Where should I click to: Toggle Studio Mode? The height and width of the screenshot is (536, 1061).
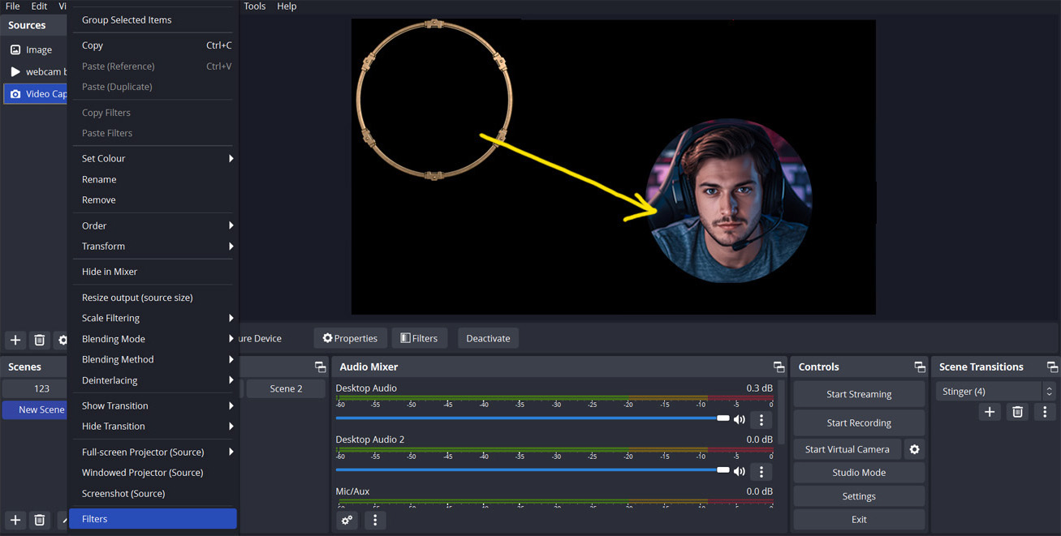(x=858, y=473)
